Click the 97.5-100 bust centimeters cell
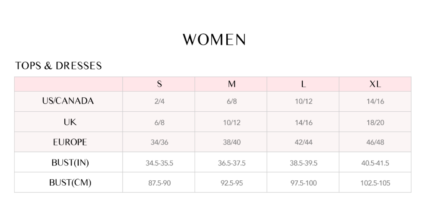Viewport: 442px width, 205px height. (x=303, y=183)
